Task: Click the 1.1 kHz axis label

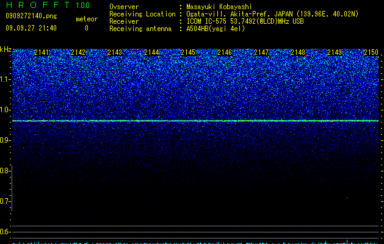Action: pos(5,79)
